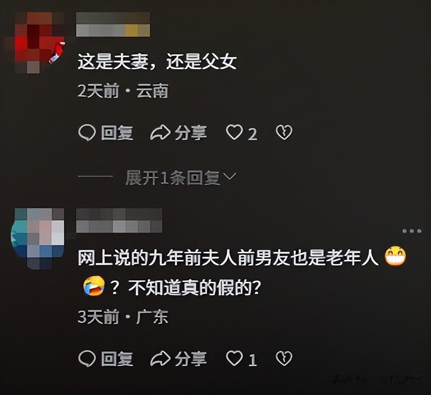Click the speech bubble icon on the Guangdong comment
431x395 pixels.
point(87,359)
